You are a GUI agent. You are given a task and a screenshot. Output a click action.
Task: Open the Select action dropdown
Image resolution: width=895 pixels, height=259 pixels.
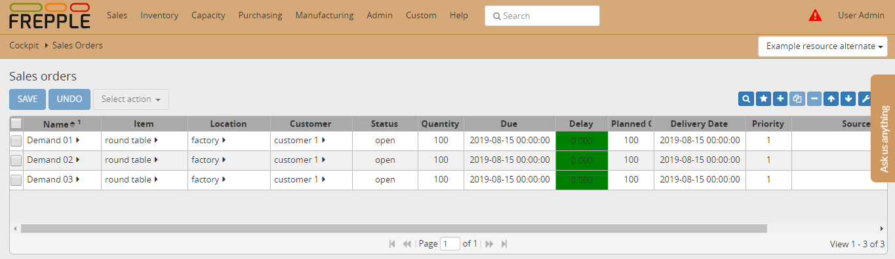click(131, 99)
